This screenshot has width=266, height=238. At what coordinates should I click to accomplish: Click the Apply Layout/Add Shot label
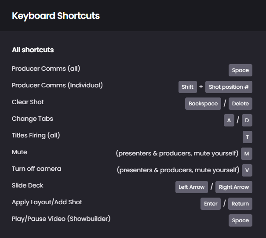(47, 202)
